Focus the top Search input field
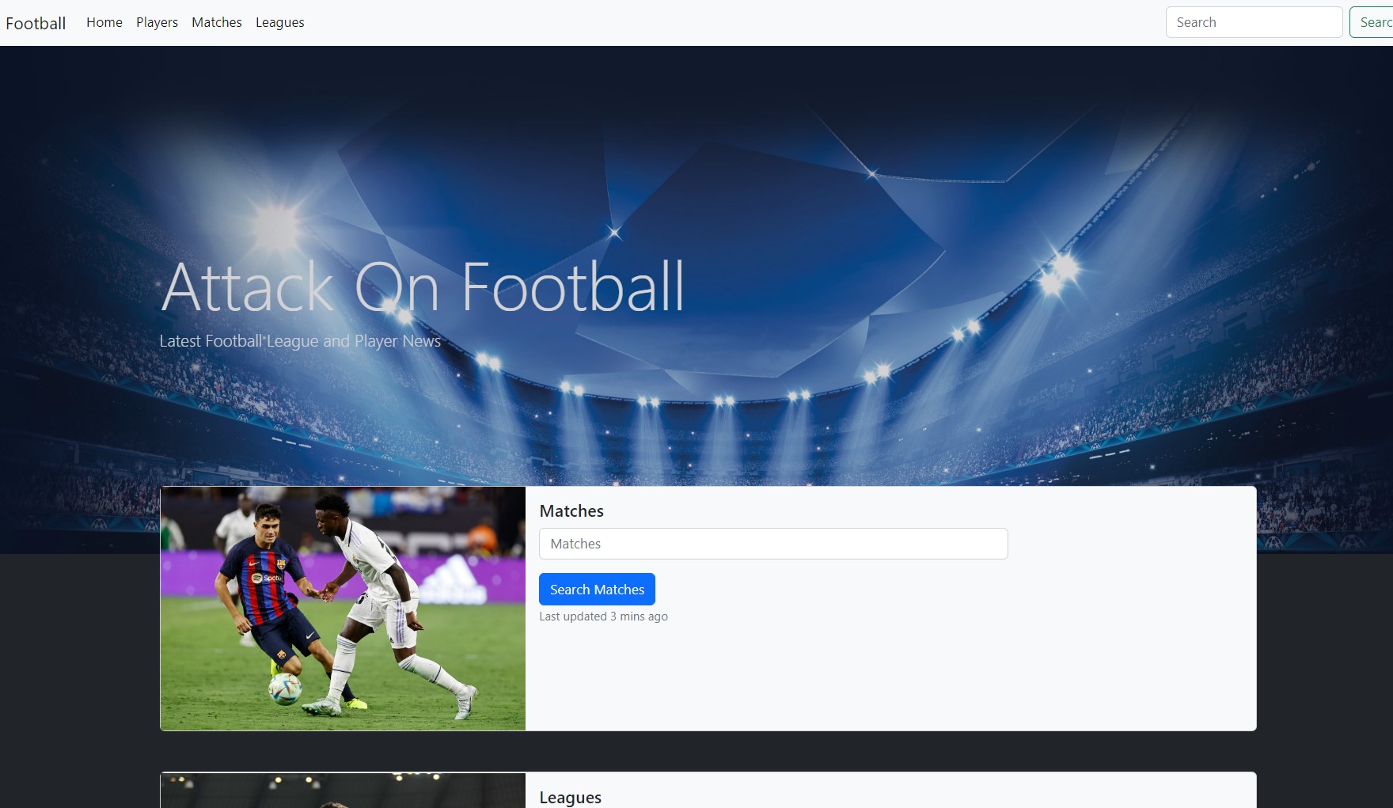Screen dimensions: 1393x808 coord(1254,22)
